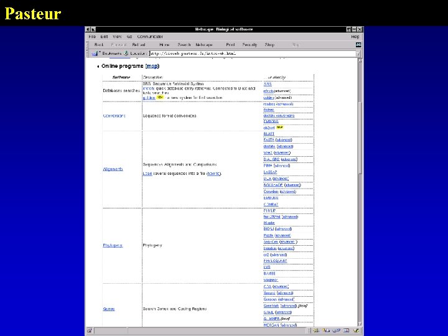This screenshot has height=336, width=448.
Task: Open the Alignments category link
Action: (x=113, y=169)
